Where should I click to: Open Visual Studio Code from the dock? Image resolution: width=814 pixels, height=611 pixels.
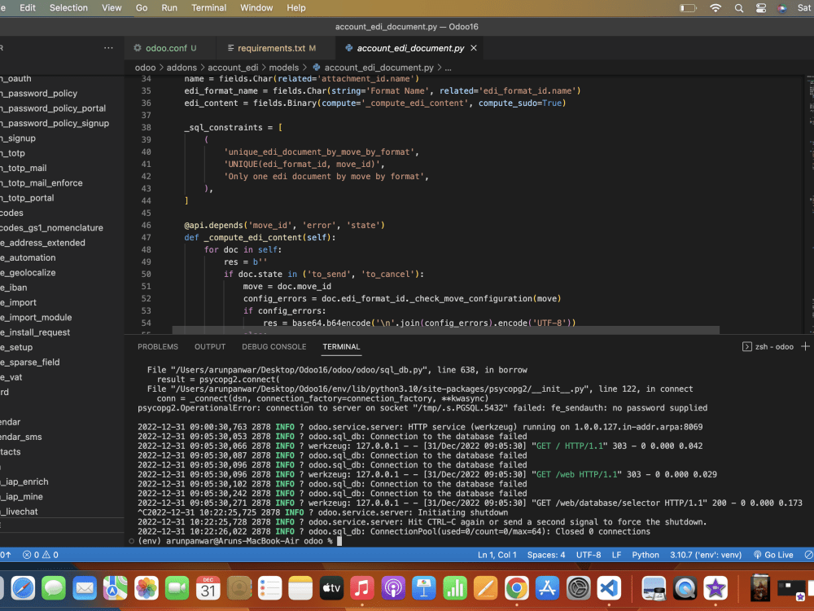tap(609, 588)
